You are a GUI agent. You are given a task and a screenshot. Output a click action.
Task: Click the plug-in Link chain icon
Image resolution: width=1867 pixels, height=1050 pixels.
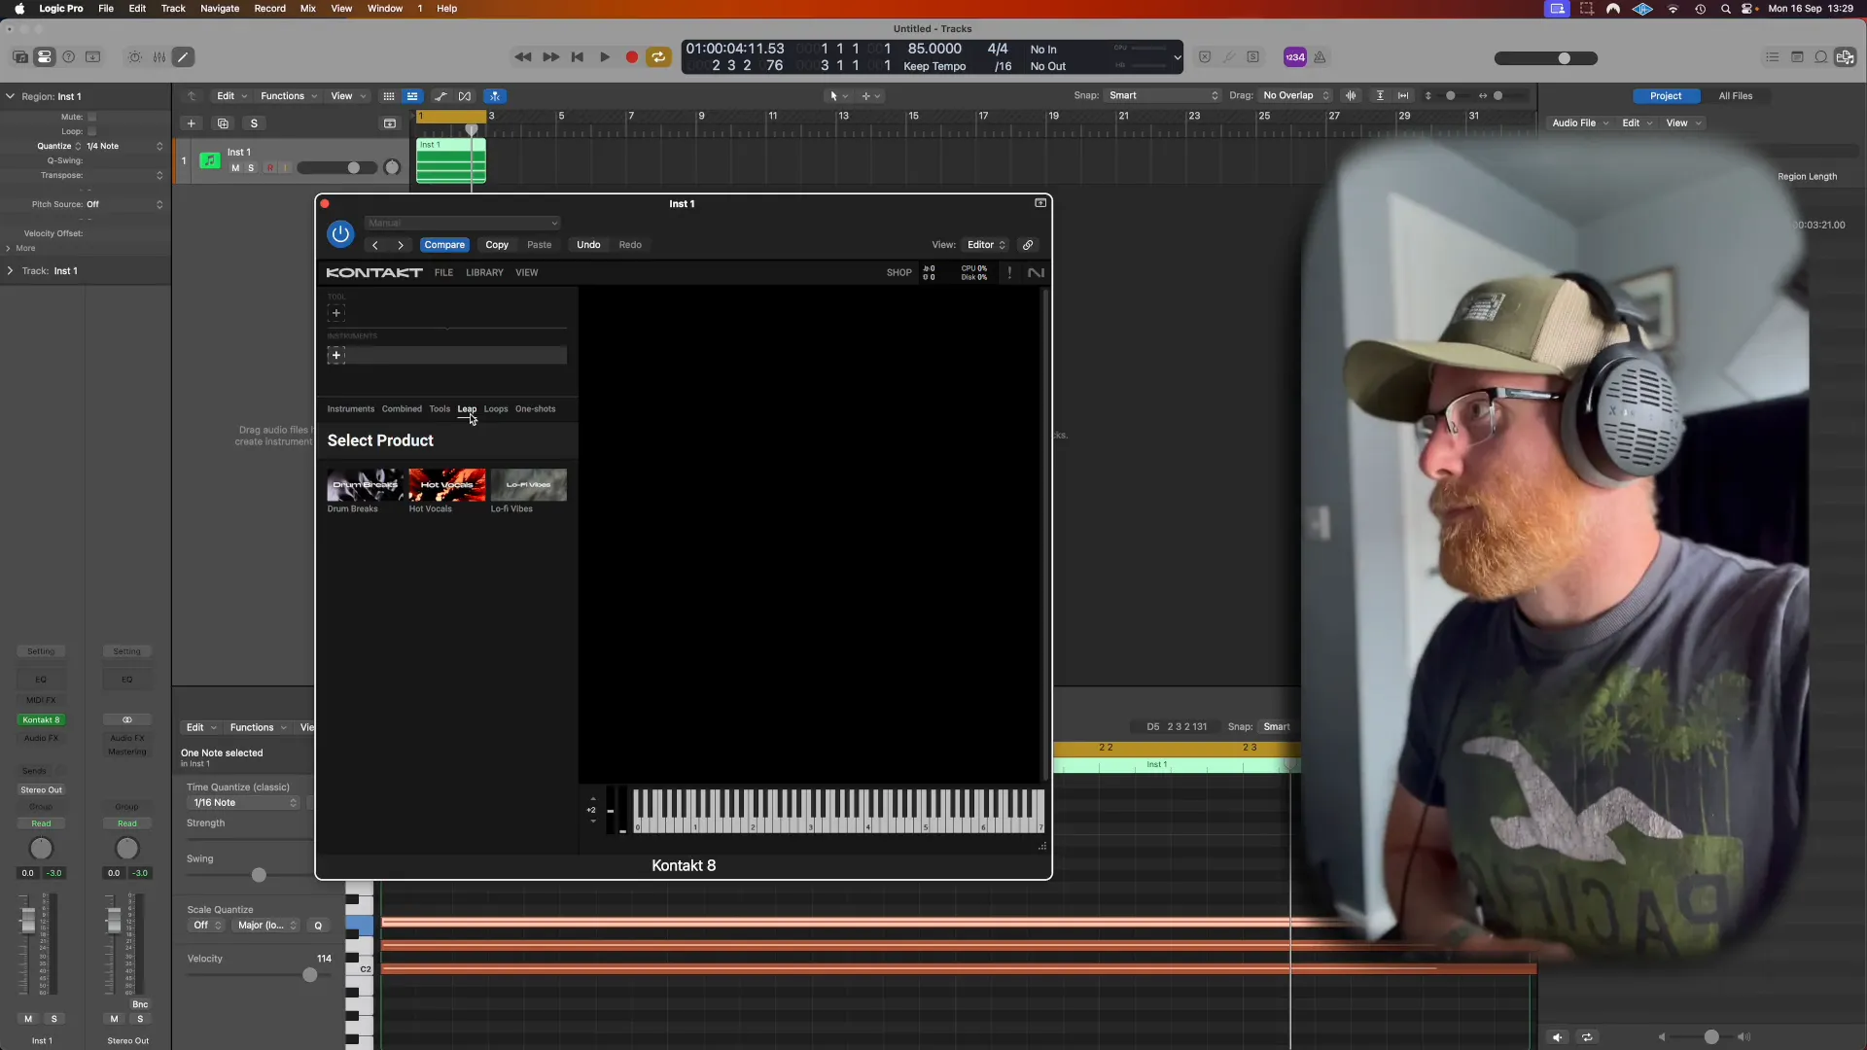[1028, 245]
